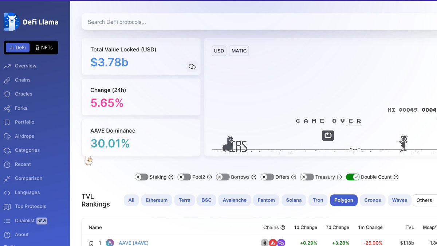437x246 pixels.
Task: Click the Borrows help question icon
Action: click(x=254, y=177)
